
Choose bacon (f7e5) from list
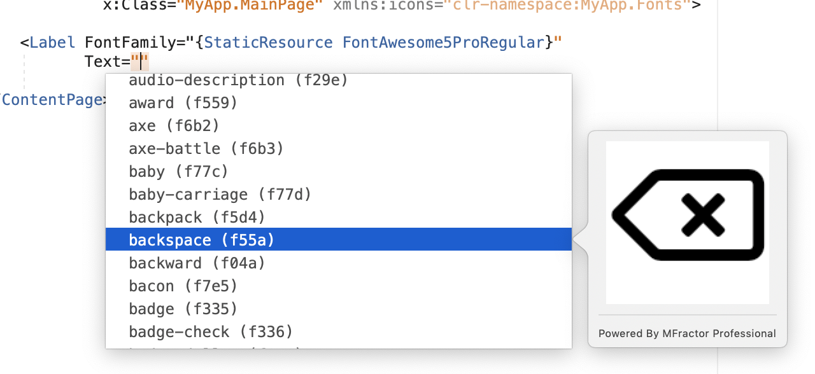pos(338,286)
